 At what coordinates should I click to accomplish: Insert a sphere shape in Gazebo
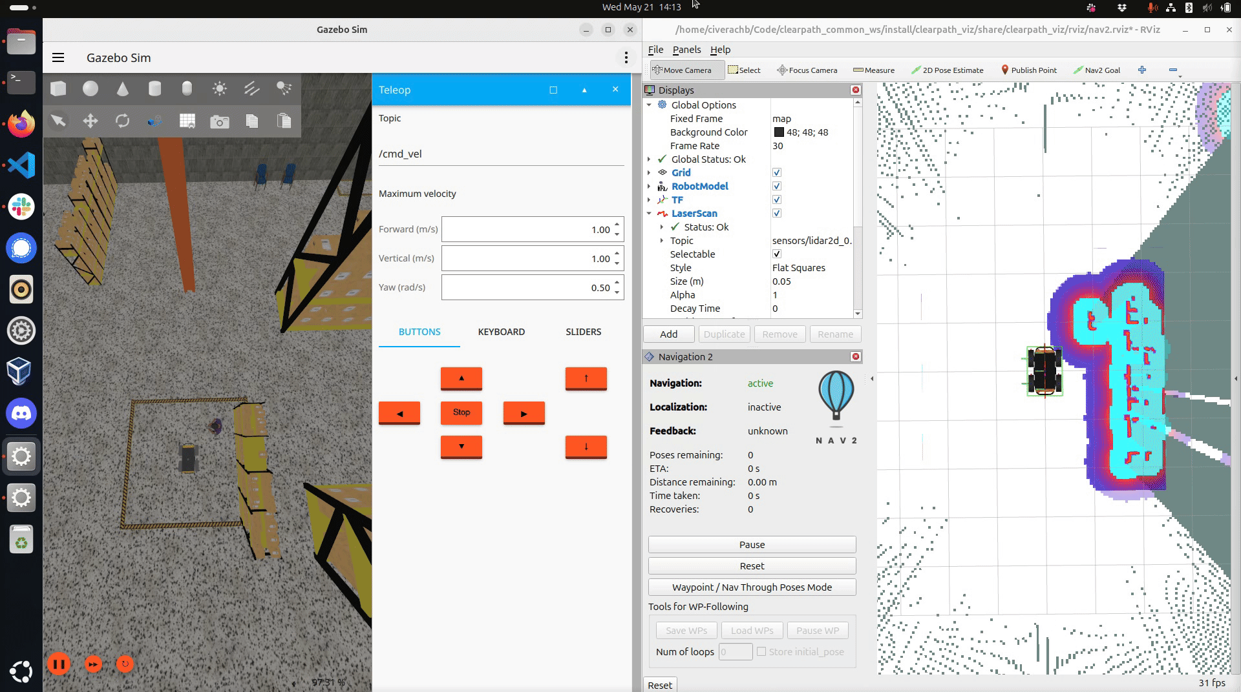click(90, 88)
